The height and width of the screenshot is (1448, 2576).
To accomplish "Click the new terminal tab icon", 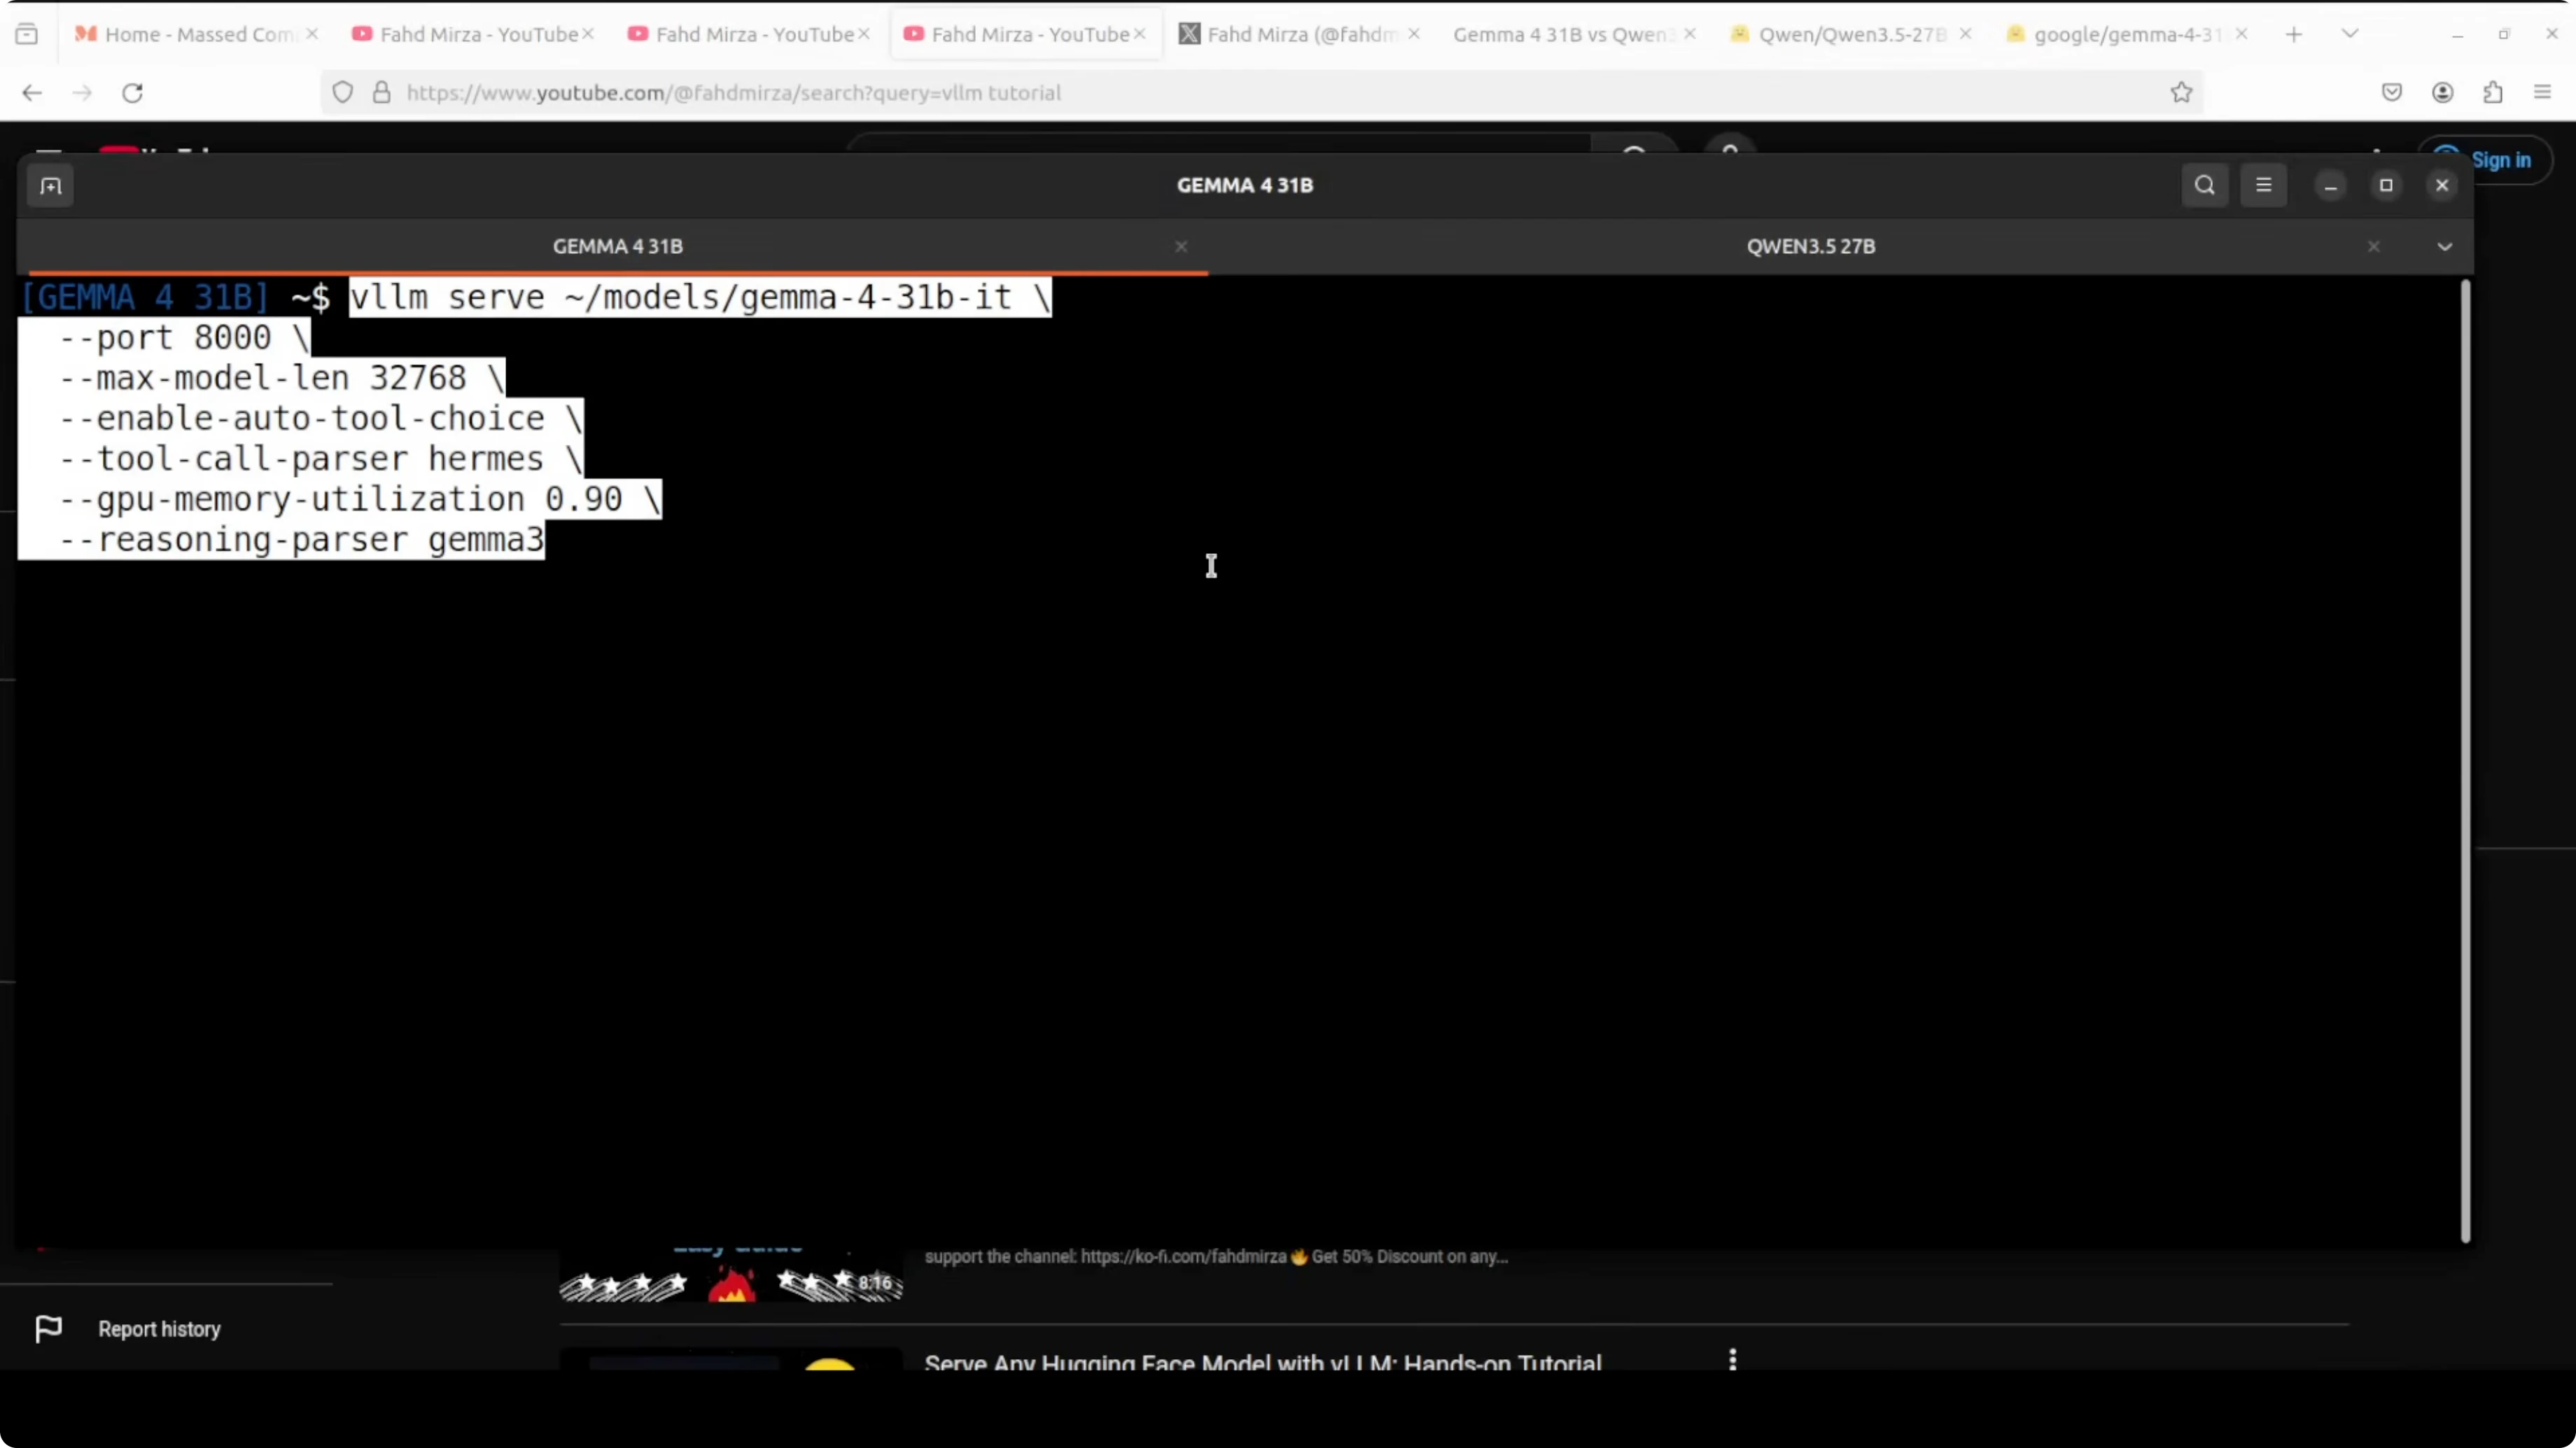I will click(50, 186).
